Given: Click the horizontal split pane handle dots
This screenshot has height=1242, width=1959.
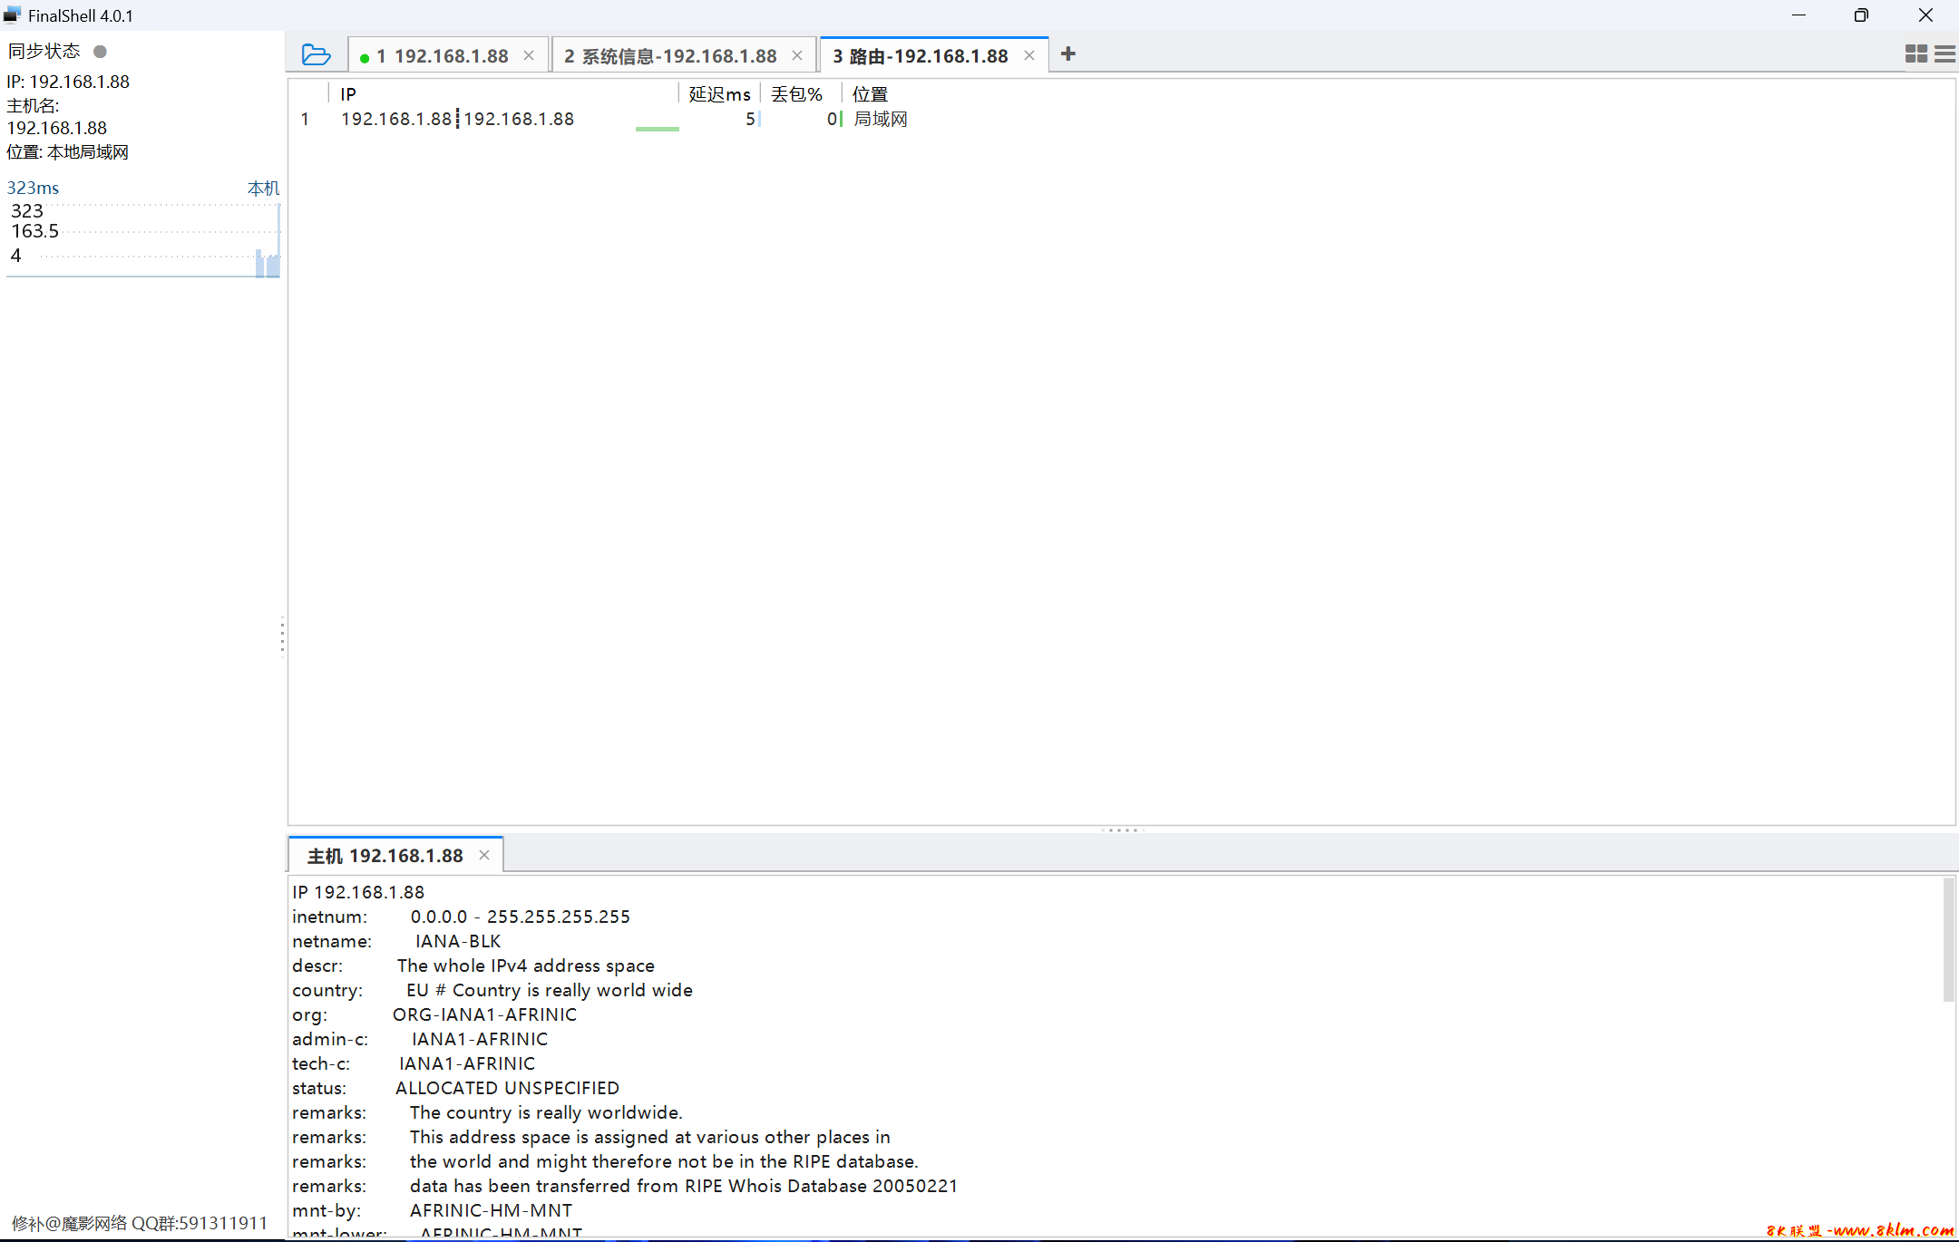Looking at the screenshot, I should click(1123, 830).
